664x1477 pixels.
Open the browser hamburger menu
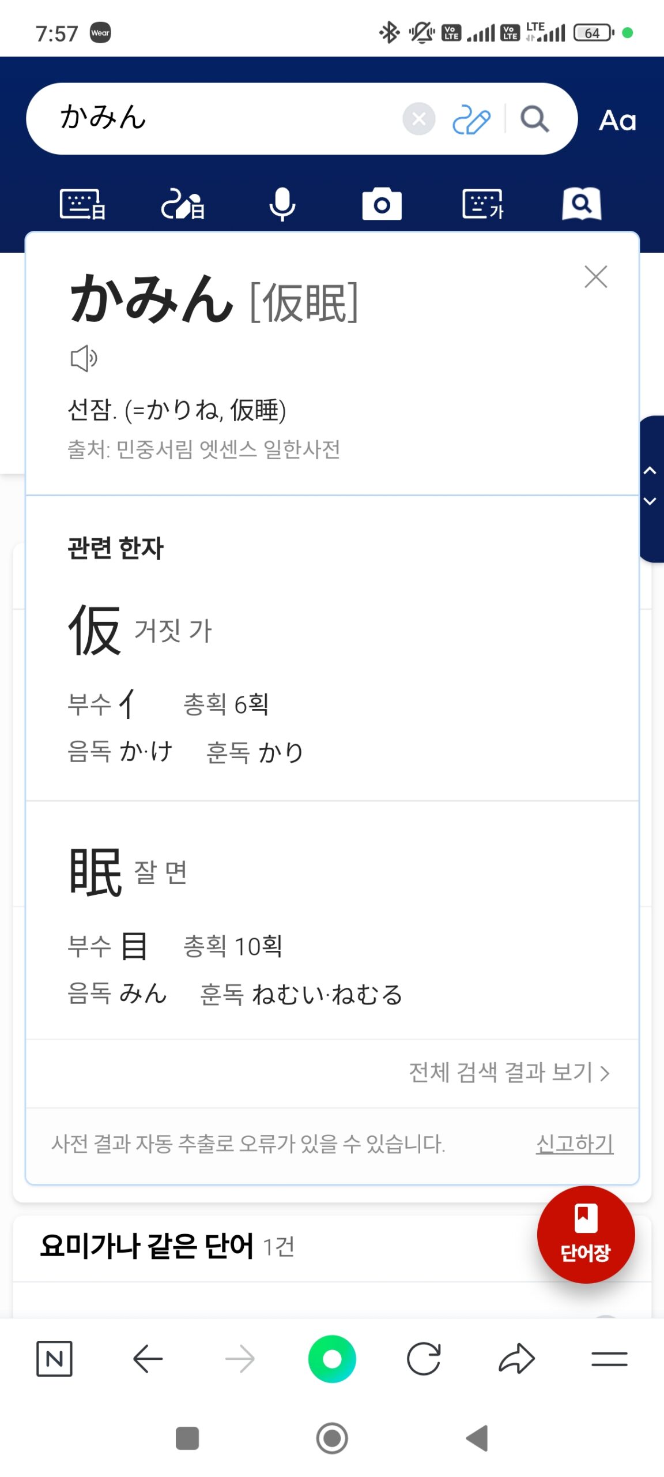point(609,1359)
